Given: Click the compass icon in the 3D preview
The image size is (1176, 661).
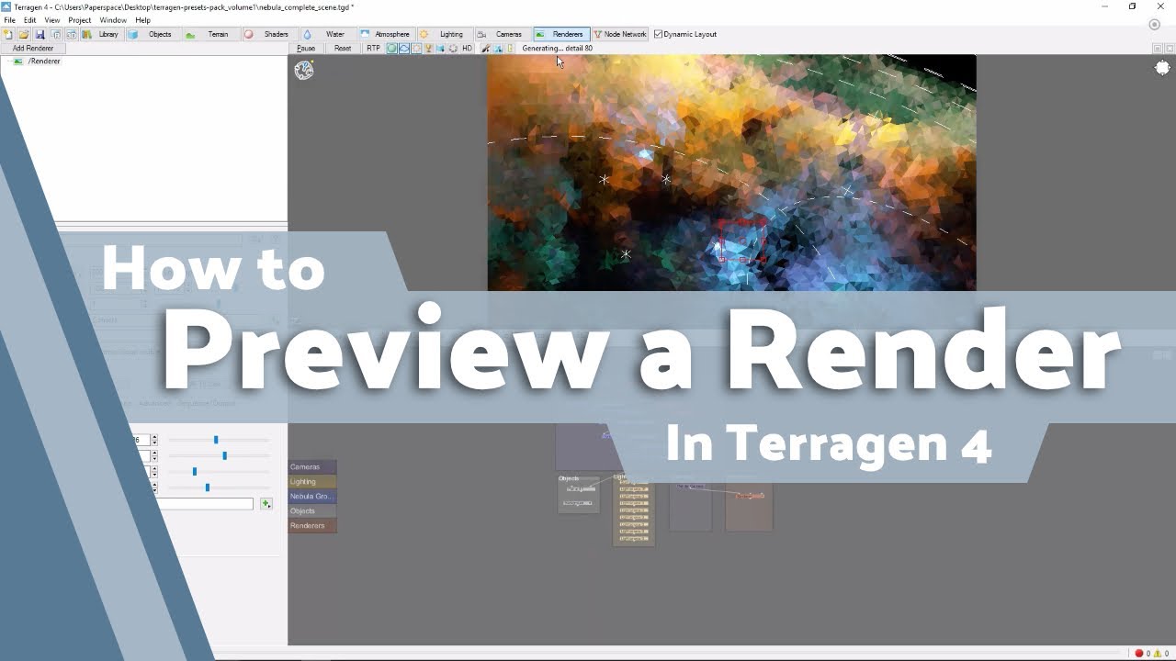Looking at the screenshot, I should 304,70.
